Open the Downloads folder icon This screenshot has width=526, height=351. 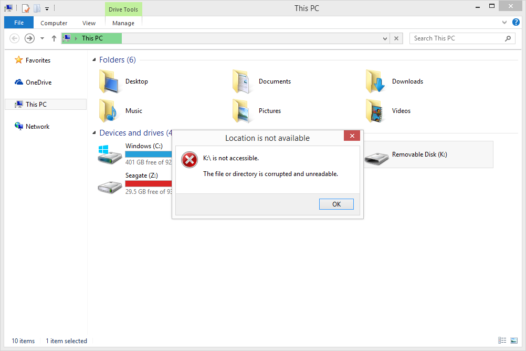(375, 81)
